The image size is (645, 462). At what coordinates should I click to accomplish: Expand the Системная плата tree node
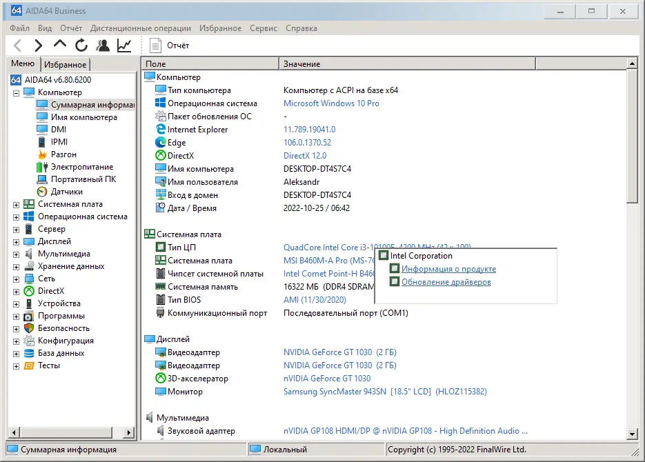pos(15,204)
